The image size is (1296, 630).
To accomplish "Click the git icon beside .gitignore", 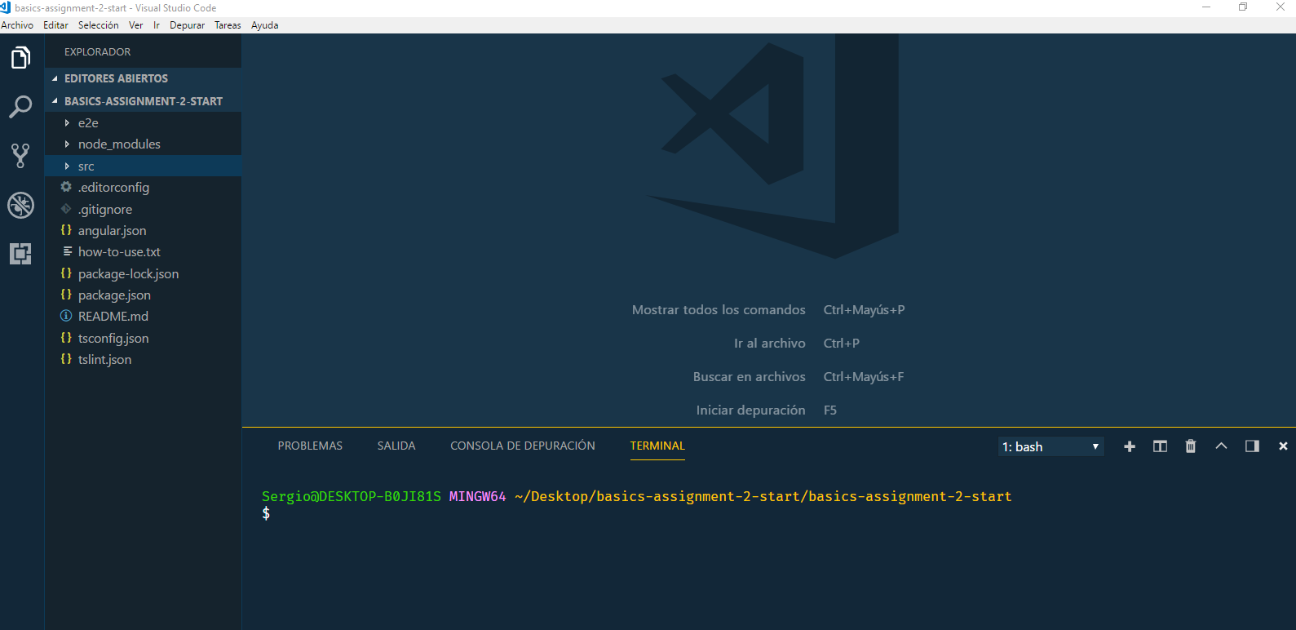I will pyautogui.click(x=66, y=209).
